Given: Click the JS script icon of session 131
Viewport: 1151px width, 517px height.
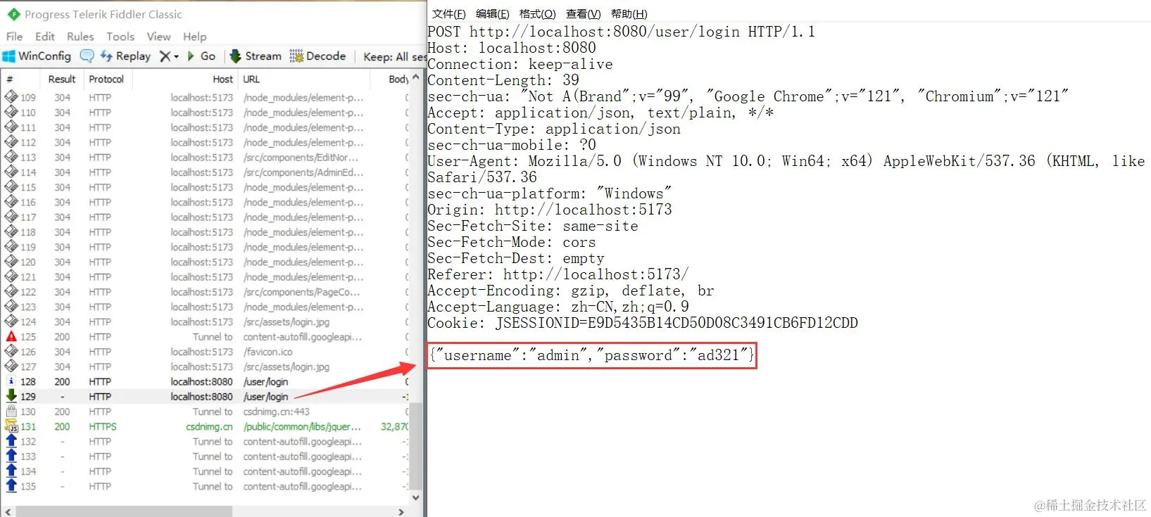Looking at the screenshot, I should pos(11,426).
